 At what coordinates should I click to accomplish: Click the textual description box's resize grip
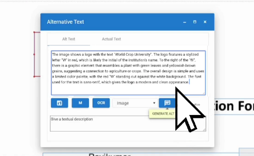(204, 130)
